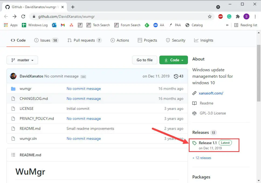Bookmark this page with the star icon
The height and width of the screenshot is (183, 261).
click(x=210, y=16)
